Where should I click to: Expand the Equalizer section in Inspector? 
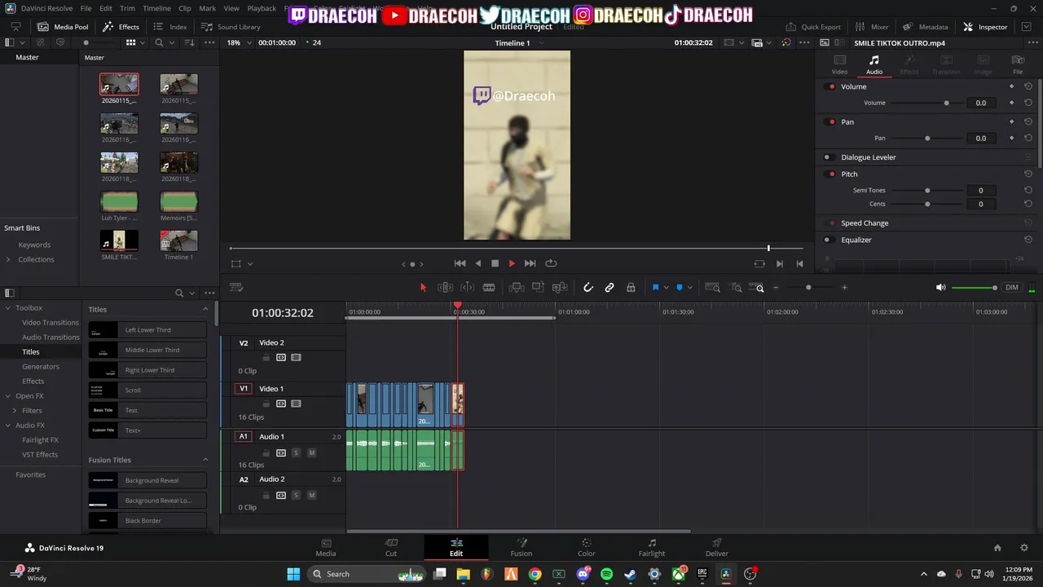coord(856,240)
